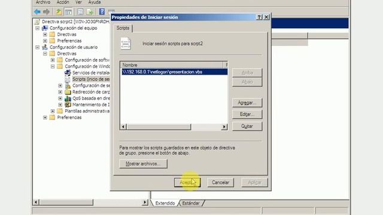Confirm with the Aceptar button
This screenshot has width=383, height=215.
[187, 182]
